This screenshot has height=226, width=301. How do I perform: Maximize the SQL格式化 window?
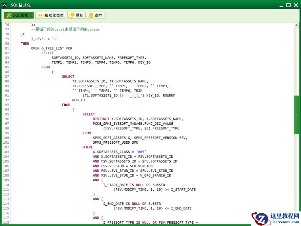coord(288,5)
